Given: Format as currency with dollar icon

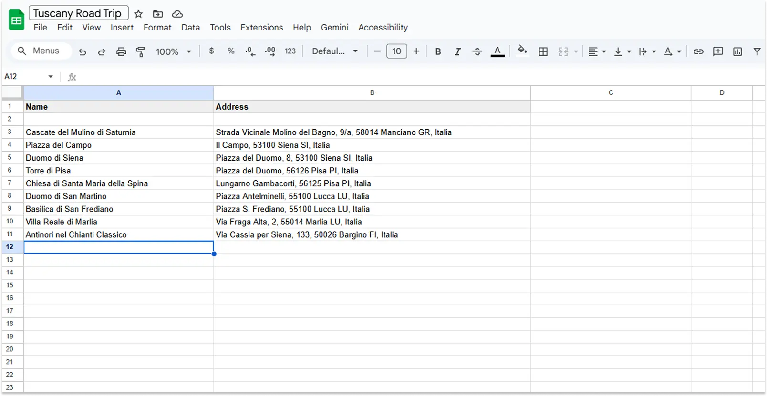Looking at the screenshot, I should point(211,51).
